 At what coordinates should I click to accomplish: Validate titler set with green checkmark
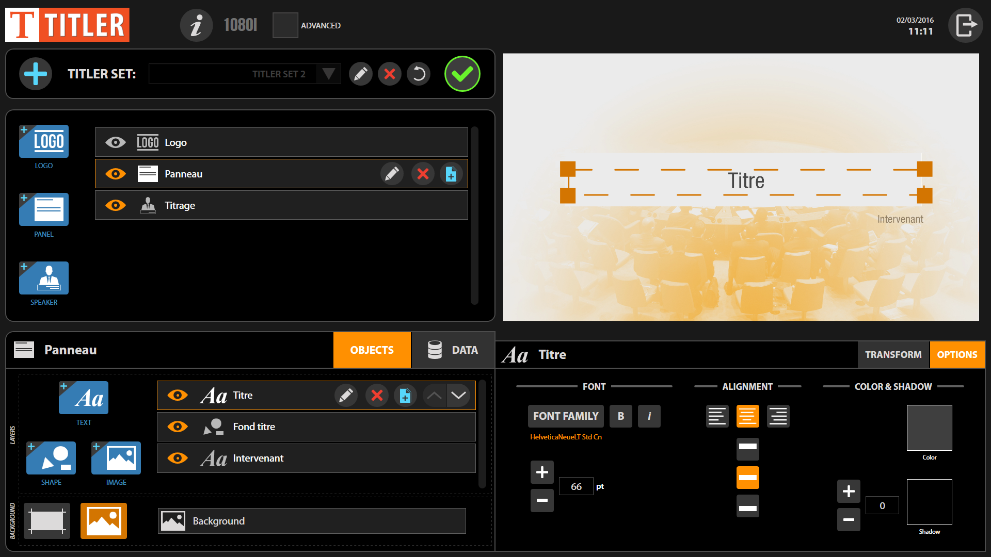tap(462, 74)
